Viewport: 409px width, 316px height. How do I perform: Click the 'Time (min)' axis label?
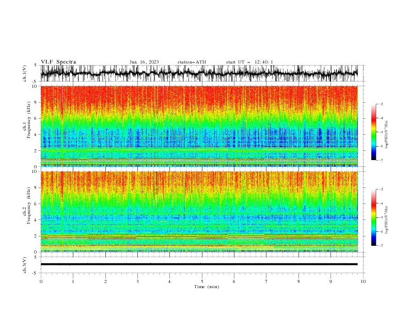(207, 287)
